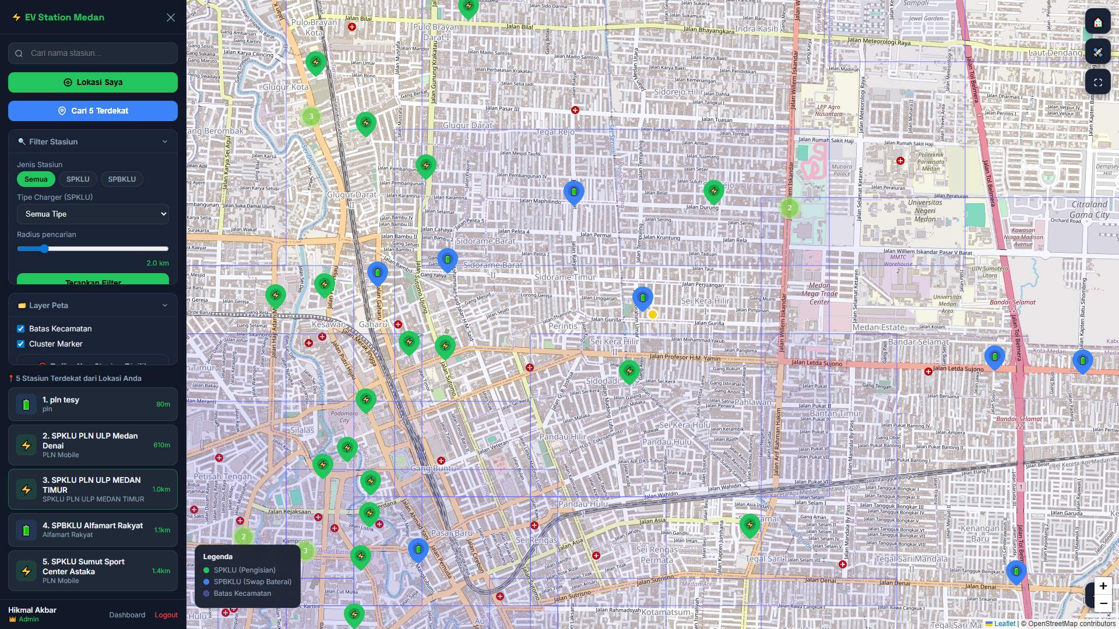Switch to satellite map layer
This screenshot has height=629, width=1119.
tap(1097, 52)
